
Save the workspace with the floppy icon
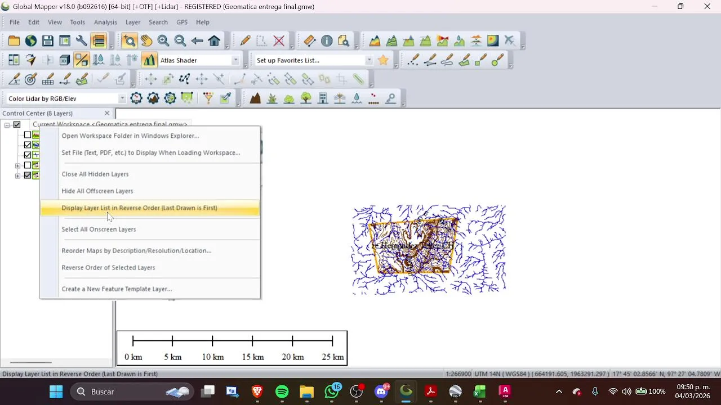pyautogui.click(x=48, y=40)
